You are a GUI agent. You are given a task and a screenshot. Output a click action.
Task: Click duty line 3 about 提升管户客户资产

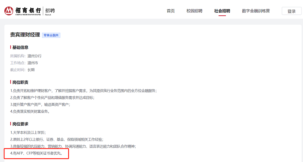point(40,104)
